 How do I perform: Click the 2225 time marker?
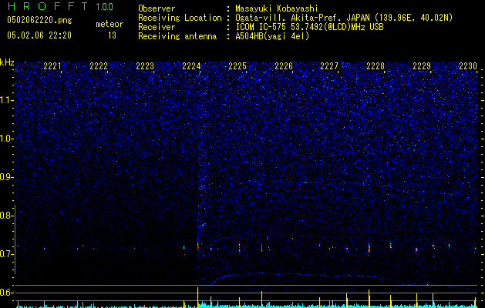point(237,66)
